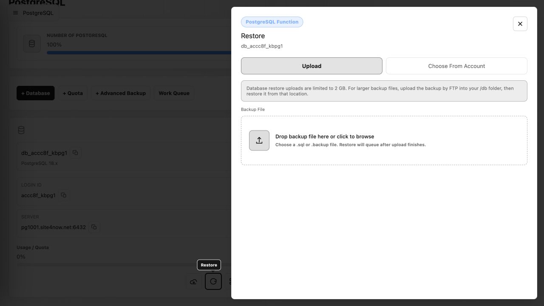Click the server text pg1001.site4now.net:6432

(54, 227)
